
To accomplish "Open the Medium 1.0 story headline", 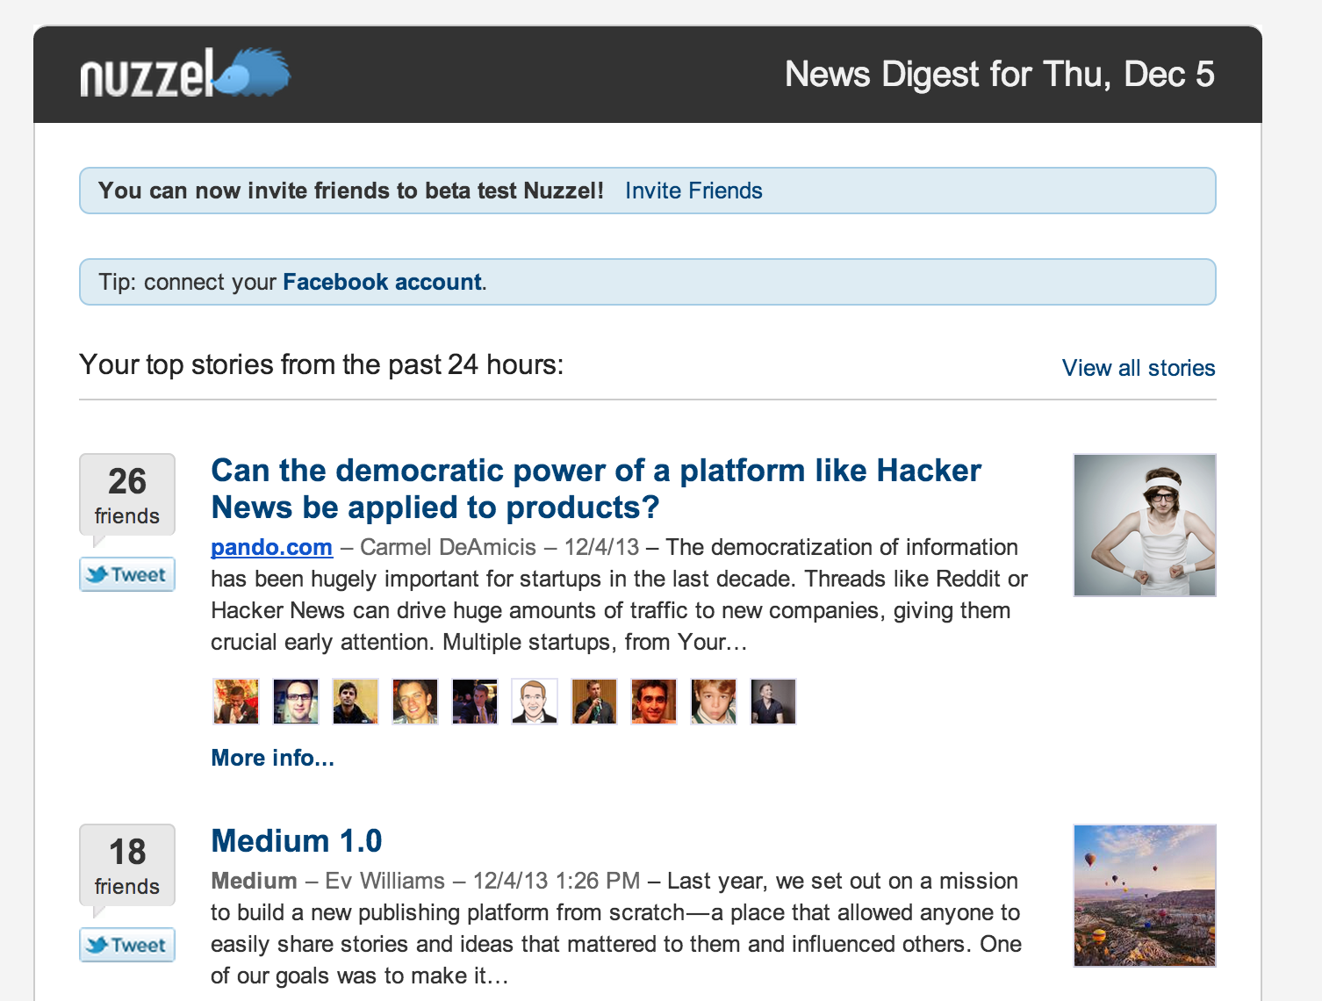I will [297, 841].
